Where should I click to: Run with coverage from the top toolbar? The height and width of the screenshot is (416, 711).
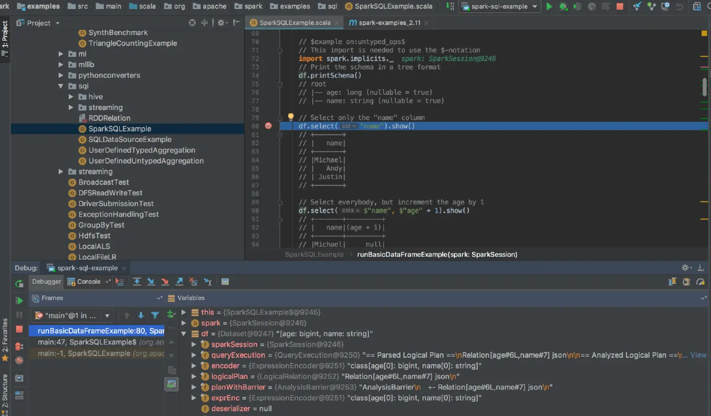coord(577,7)
